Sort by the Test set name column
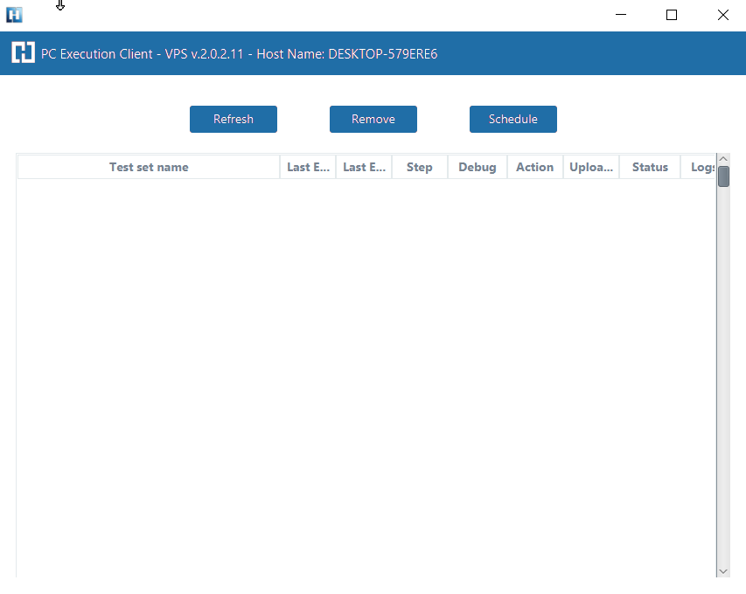Screen dimensions: 746x594 click(x=149, y=167)
